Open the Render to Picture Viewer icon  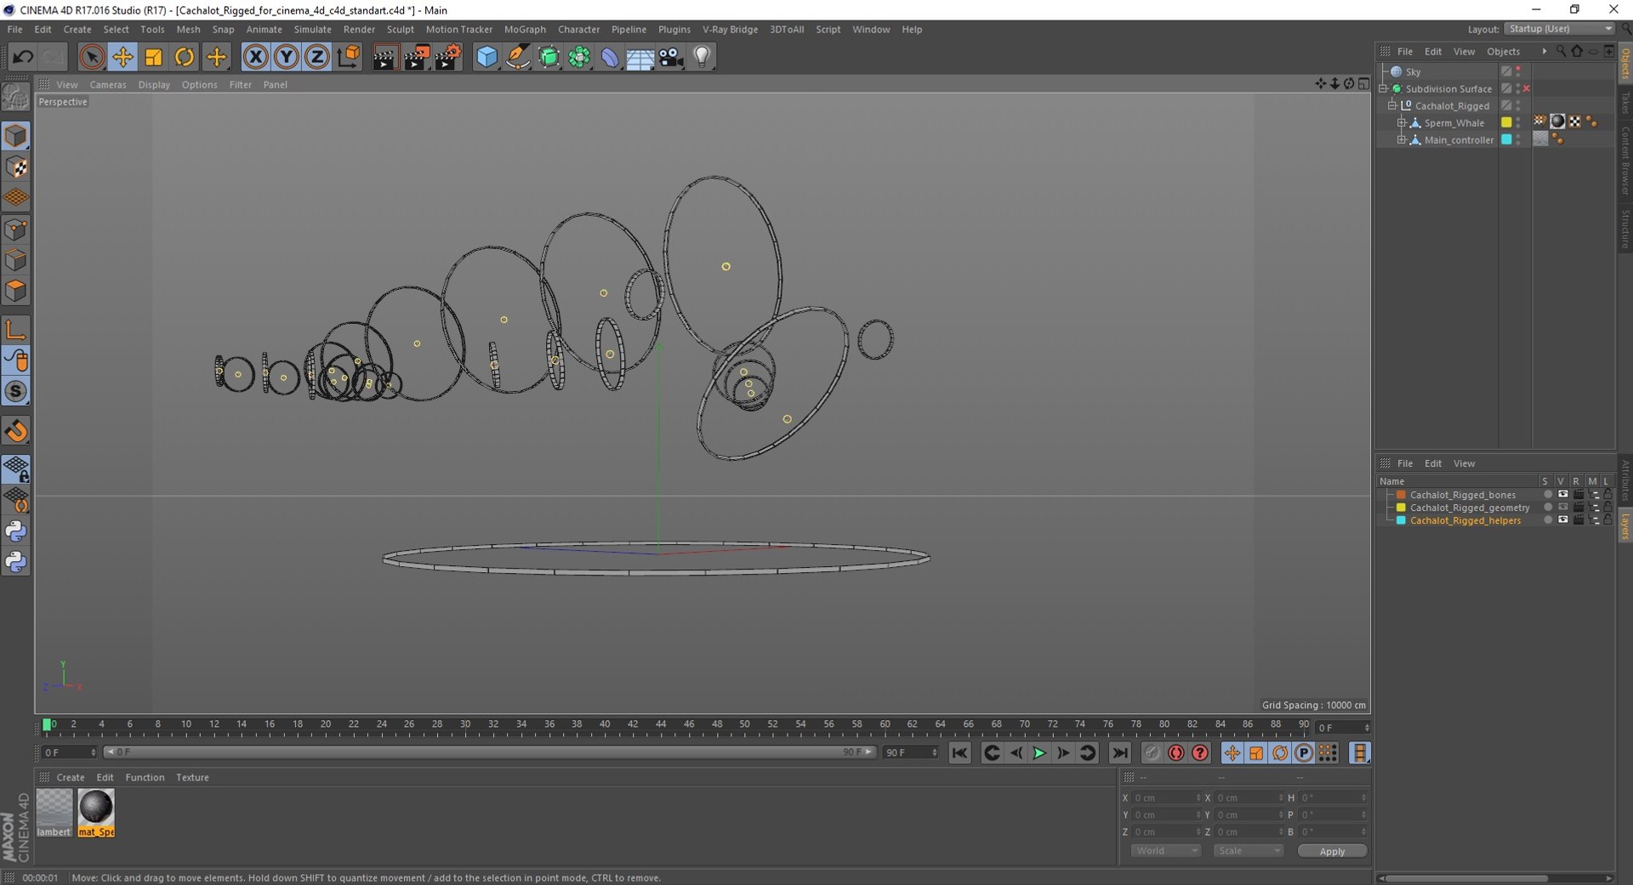[x=416, y=57]
